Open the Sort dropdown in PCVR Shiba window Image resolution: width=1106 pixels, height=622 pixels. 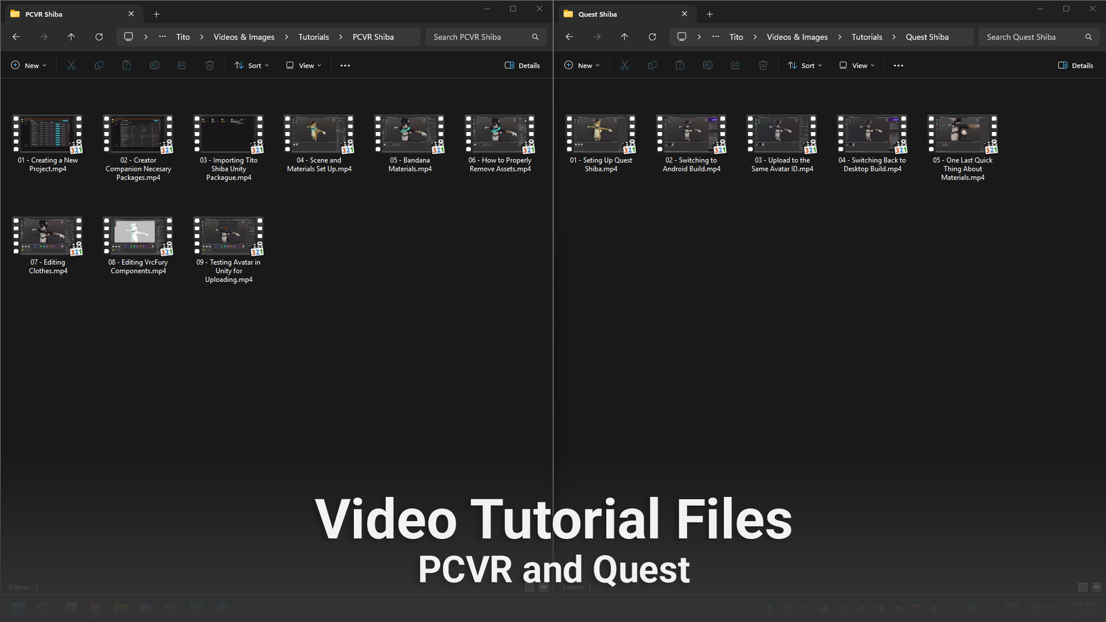[252, 66]
